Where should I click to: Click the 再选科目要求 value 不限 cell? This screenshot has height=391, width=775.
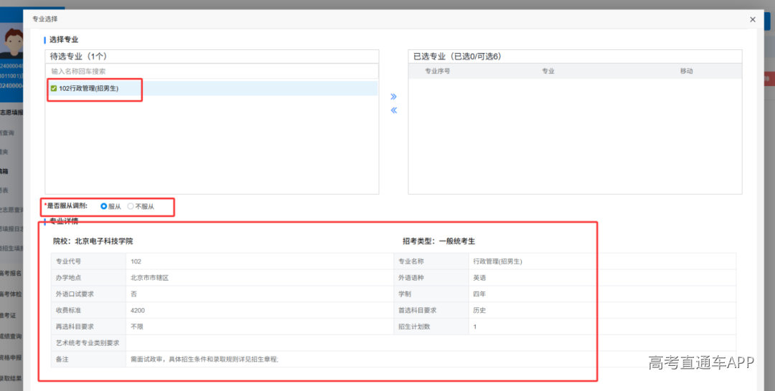260,327
